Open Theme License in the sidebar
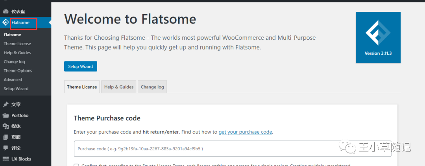This screenshot has width=425, height=166. click(17, 44)
